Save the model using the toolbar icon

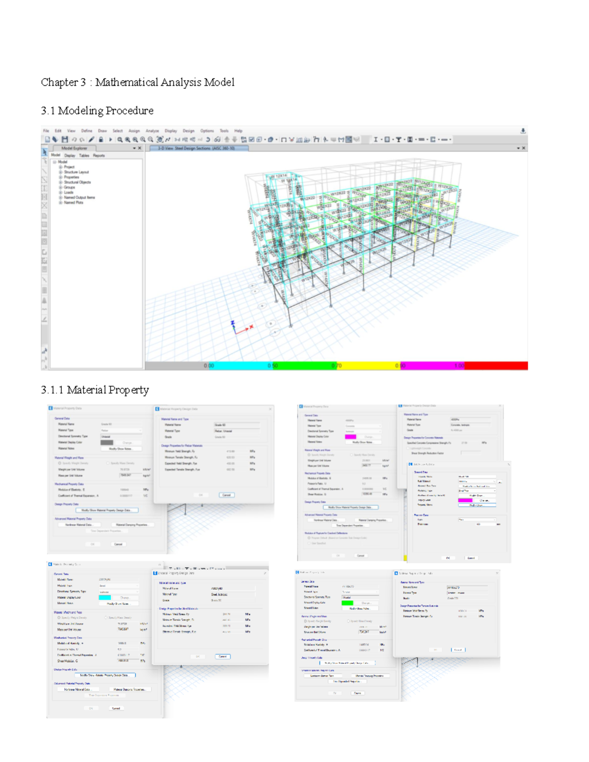pos(64,140)
